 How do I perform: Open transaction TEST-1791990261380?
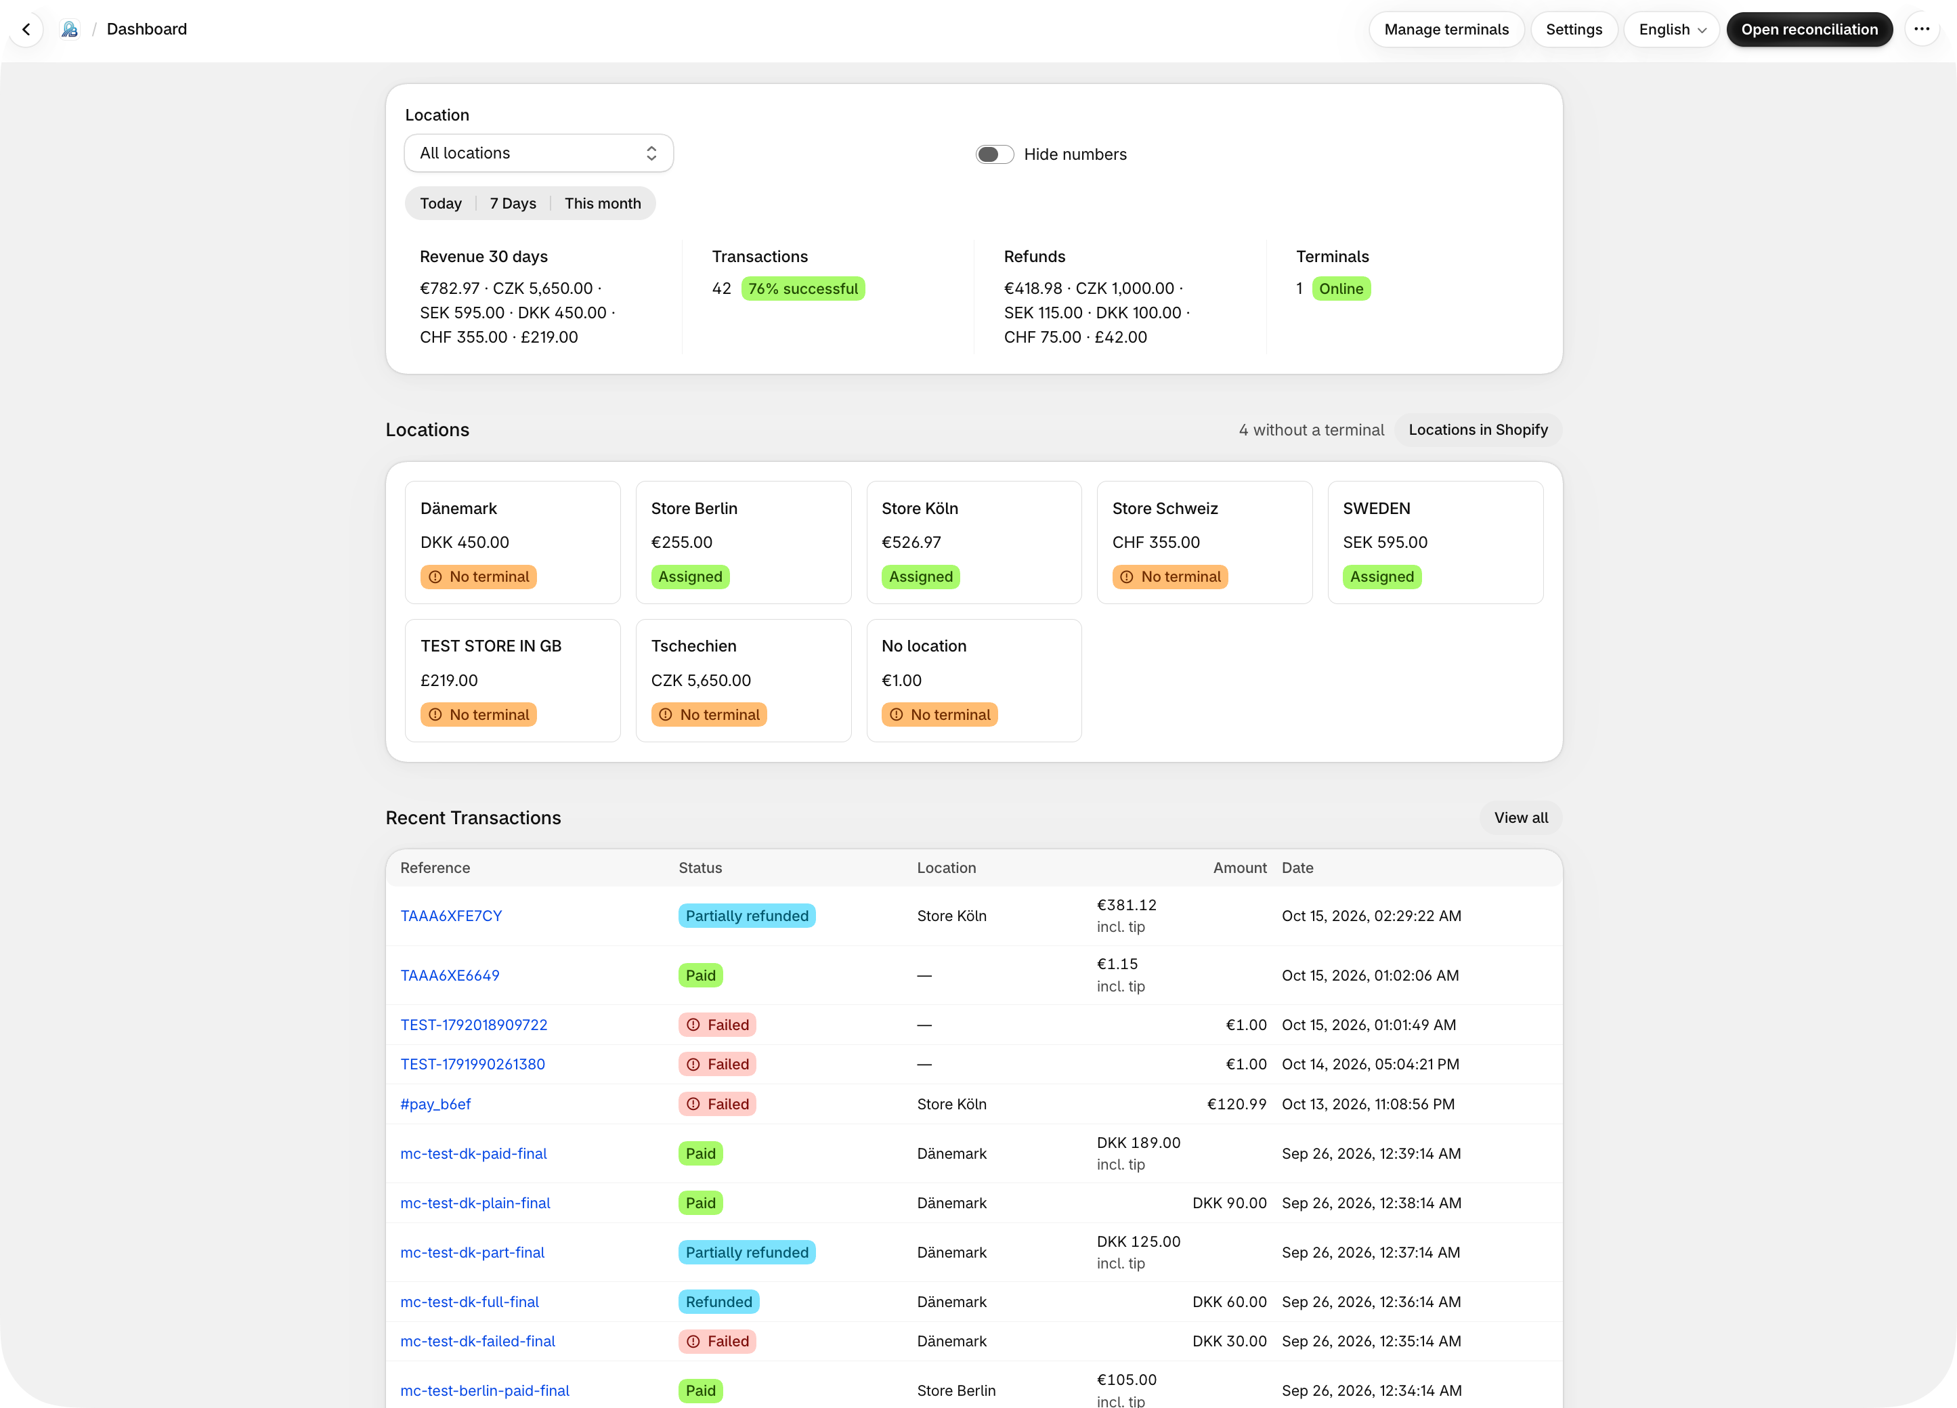point(473,1065)
